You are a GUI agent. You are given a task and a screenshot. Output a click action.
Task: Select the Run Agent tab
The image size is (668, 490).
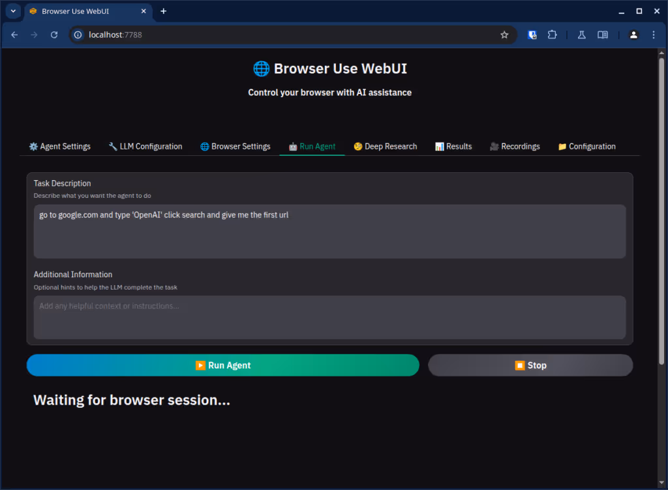click(x=312, y=146)
